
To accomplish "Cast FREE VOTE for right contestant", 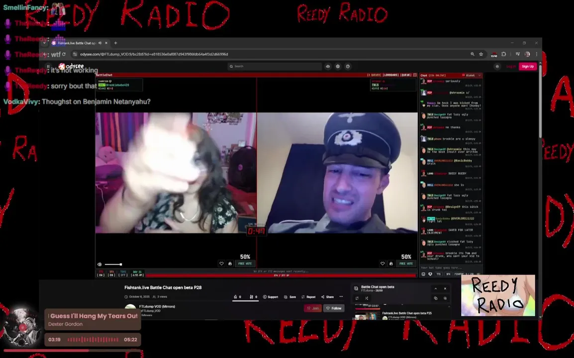I will (406, 264).
